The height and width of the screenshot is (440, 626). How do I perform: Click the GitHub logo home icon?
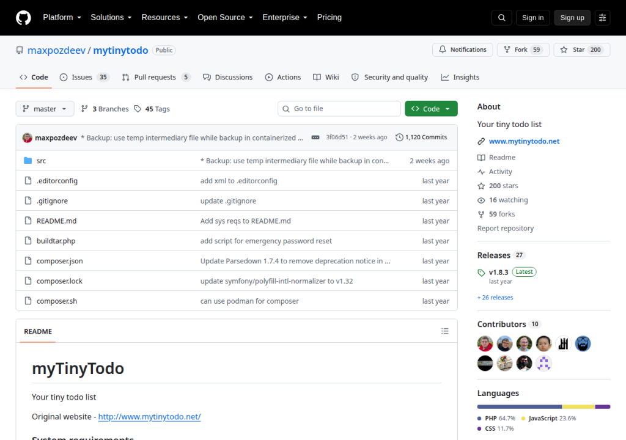(23, 18)
